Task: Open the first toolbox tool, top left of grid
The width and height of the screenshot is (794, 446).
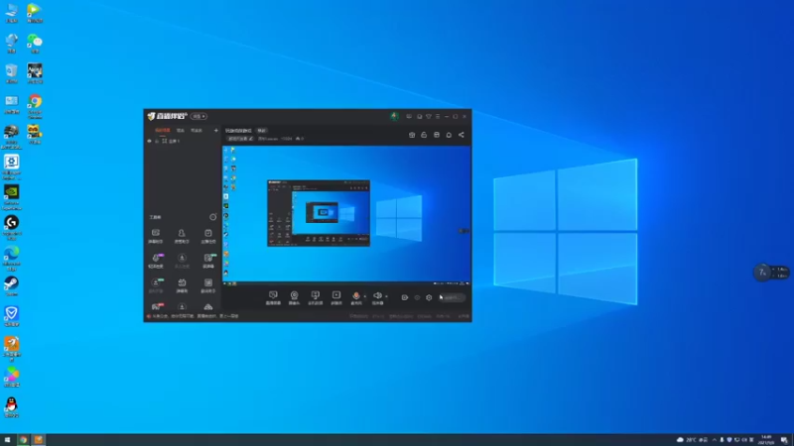Action: click(156, 236)
